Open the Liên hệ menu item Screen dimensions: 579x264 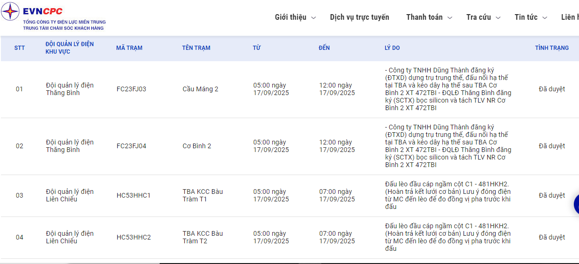[x=570, y=17]
